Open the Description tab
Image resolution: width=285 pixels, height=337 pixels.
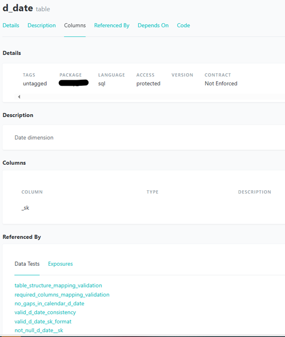click(x=41, y=25)
